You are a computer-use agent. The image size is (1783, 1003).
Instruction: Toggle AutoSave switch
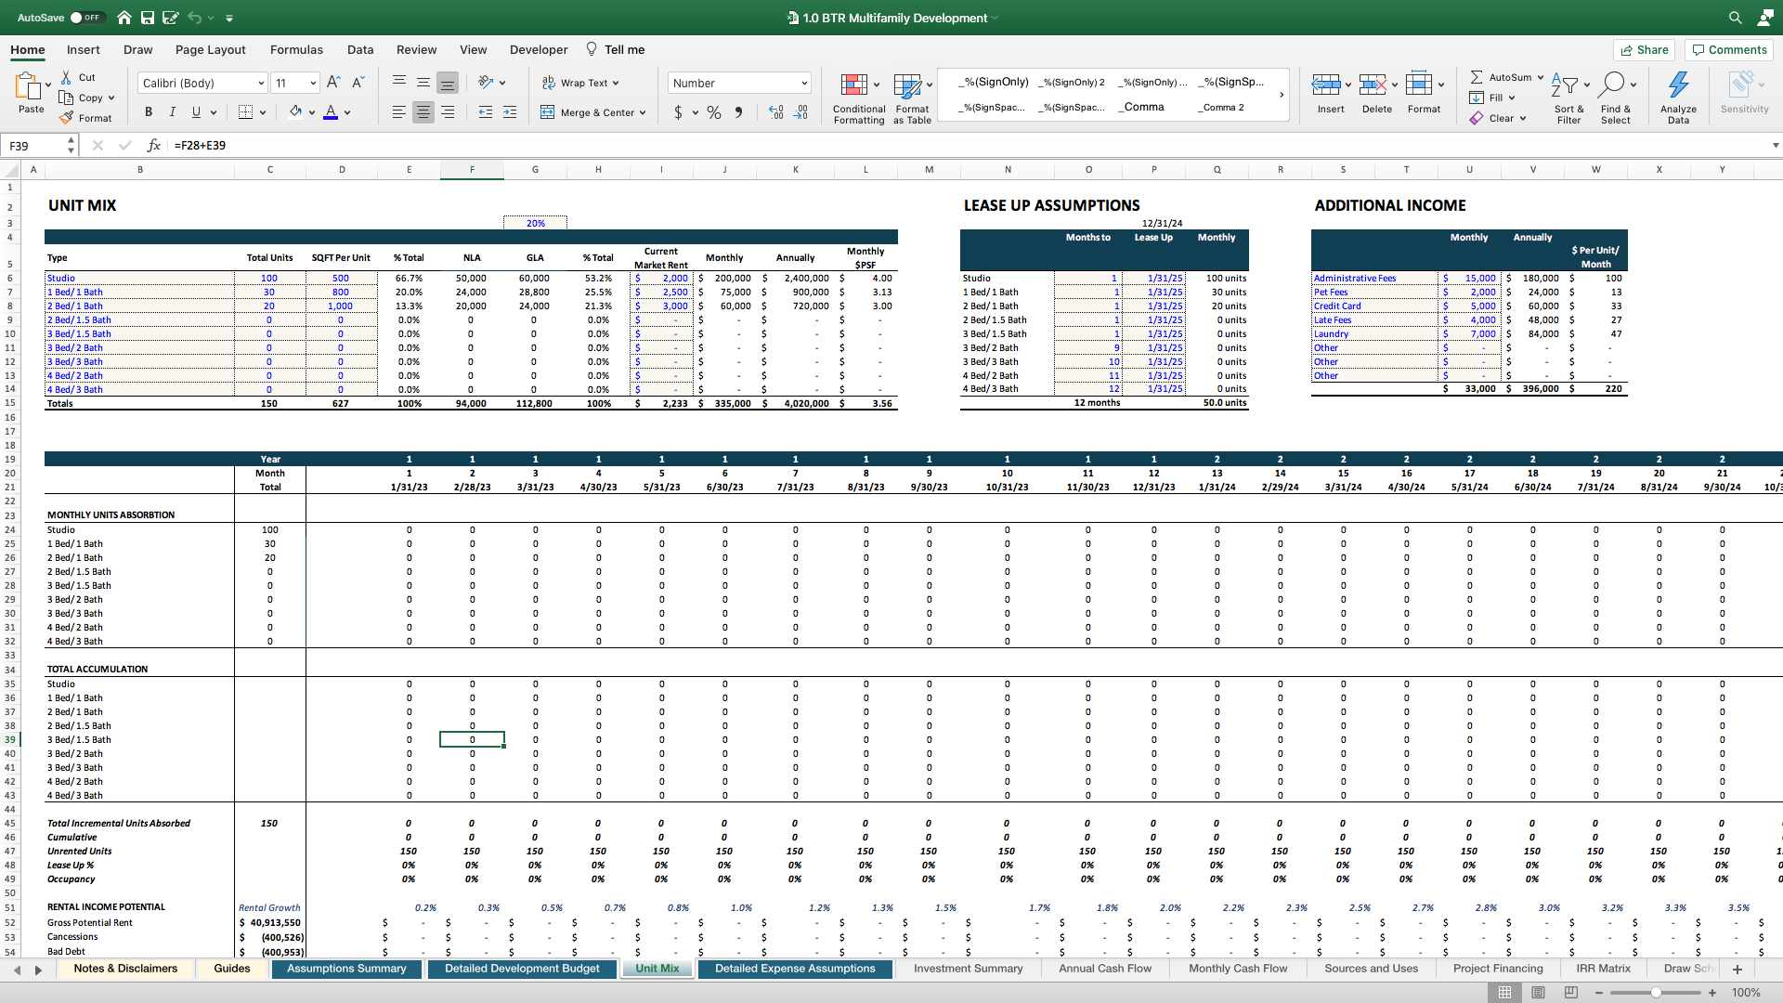pyautogui.click(x=86, y=18)
